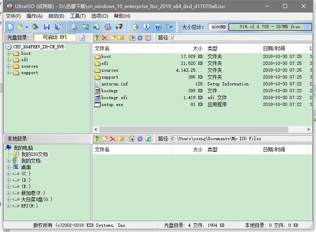Click the image path field showing /

242,38
